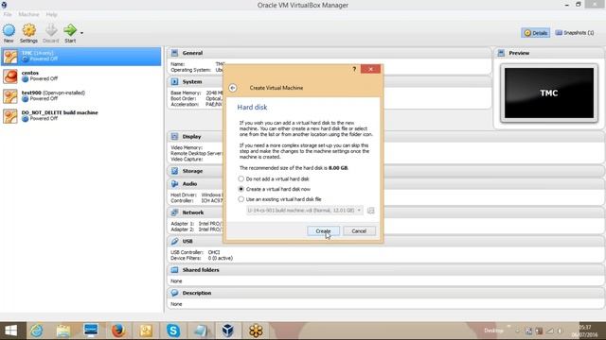The height and width of the screenshot is (340, 606).
Task: Click the System section icon
Action: point(174,82)
